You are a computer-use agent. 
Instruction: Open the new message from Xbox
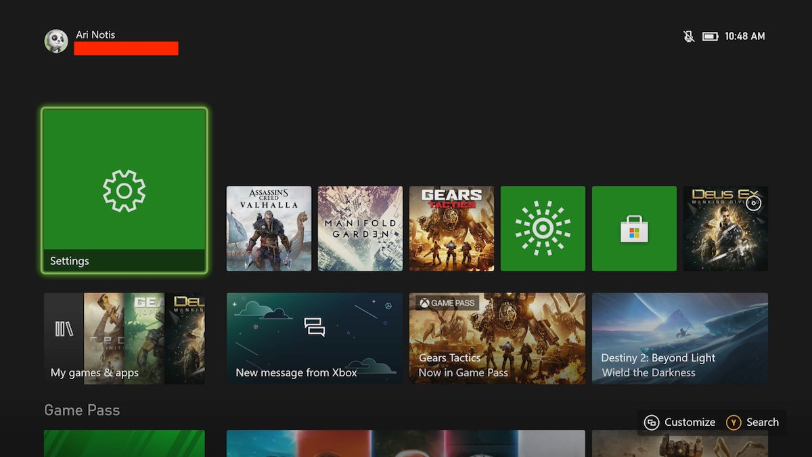(x=314, y=338)
